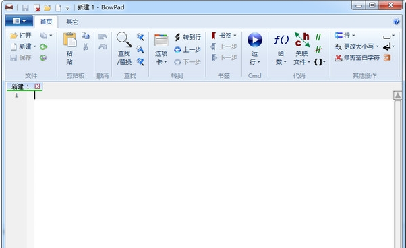This screenshot has width=406, height=248.
Task: Click the quick access Save icon
Action: [26, 8]
